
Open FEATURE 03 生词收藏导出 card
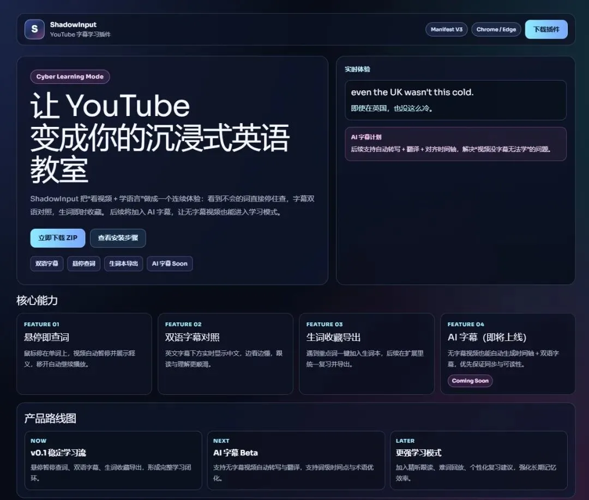point(366,353)
